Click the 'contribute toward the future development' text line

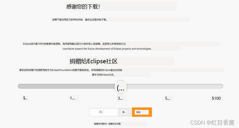[x=107, y=49]
